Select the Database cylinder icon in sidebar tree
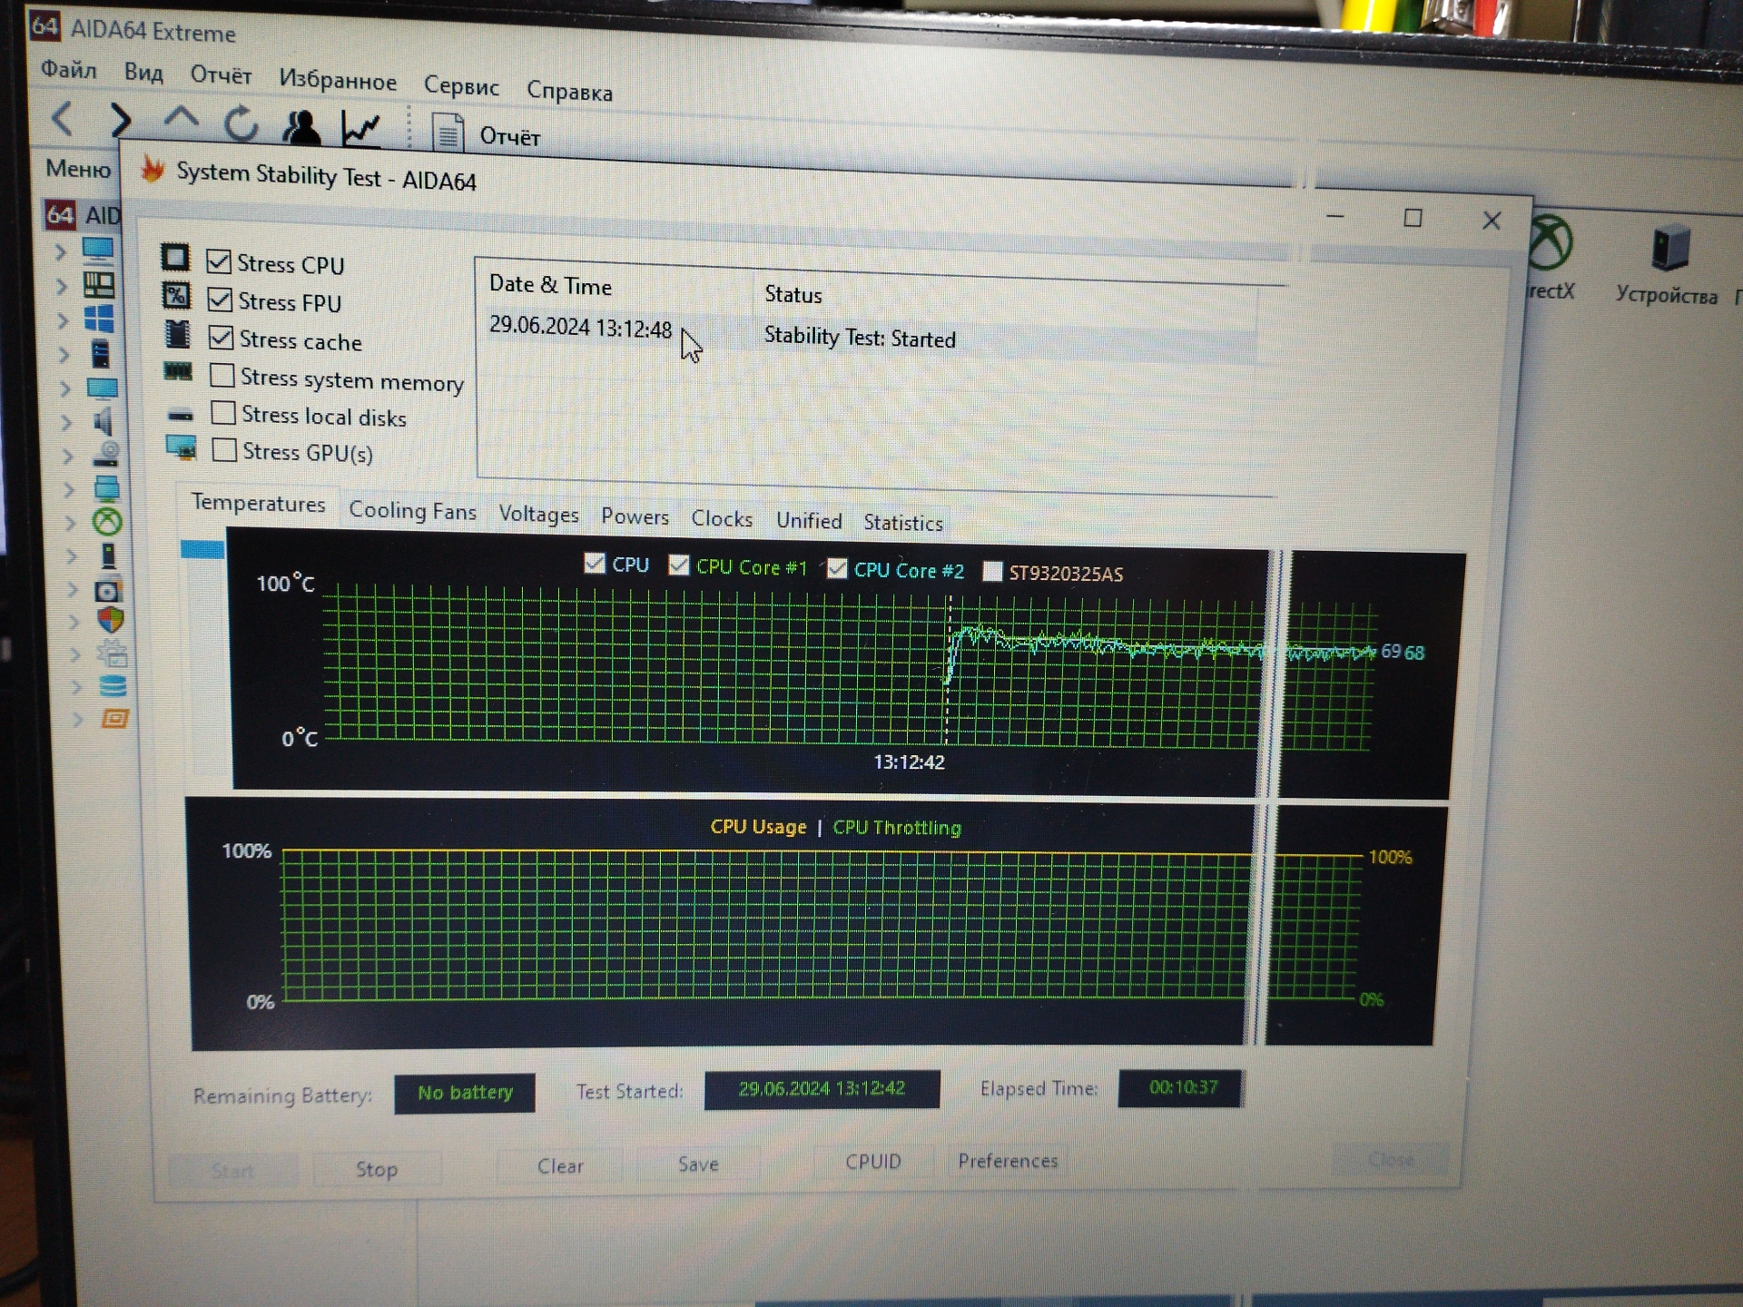This screenshot has height=1307, width=1743. pyautogui.click(x=113, y=685)
